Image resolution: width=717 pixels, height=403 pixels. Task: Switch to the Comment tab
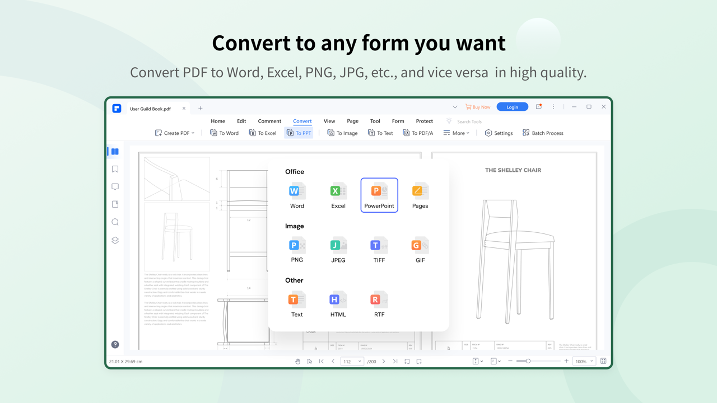point(269,121)
